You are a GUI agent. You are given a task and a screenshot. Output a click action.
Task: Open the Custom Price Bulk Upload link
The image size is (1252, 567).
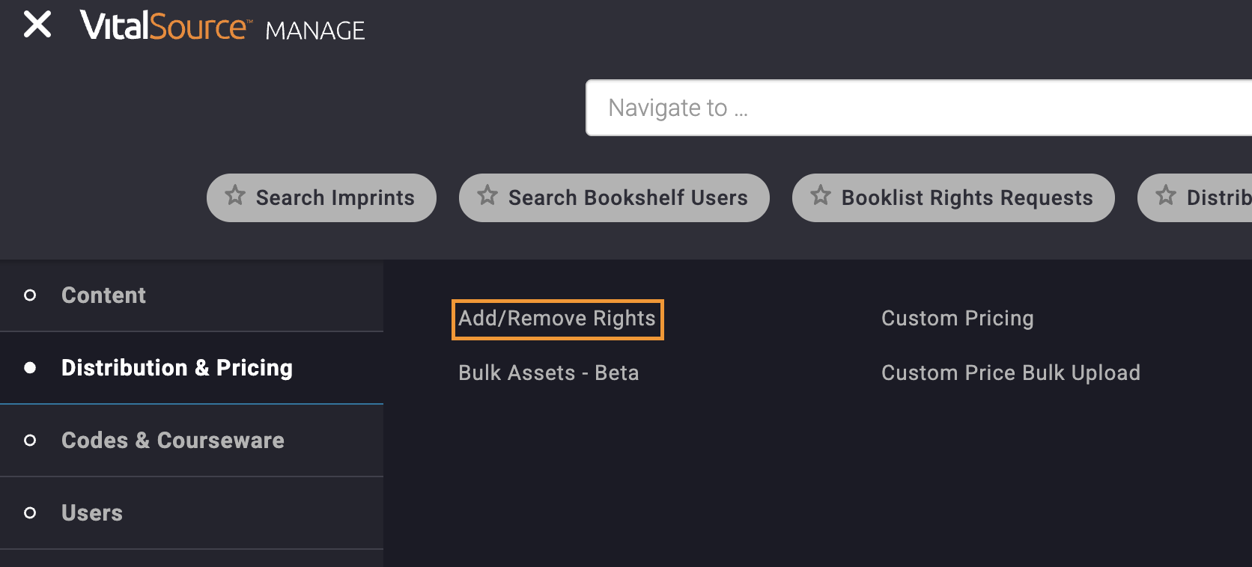[1010, 373]
